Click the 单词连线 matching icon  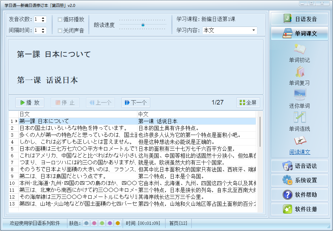300,117
